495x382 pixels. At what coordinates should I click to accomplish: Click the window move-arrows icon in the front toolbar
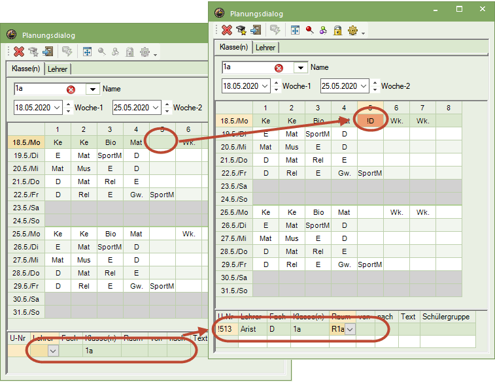pos(295,30)
